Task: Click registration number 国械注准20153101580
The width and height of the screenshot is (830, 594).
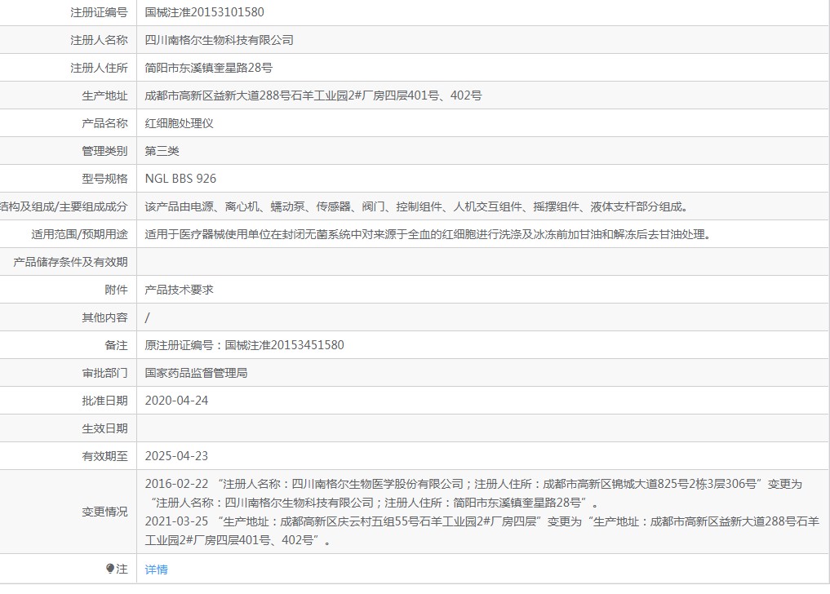Action: [204, 12]
